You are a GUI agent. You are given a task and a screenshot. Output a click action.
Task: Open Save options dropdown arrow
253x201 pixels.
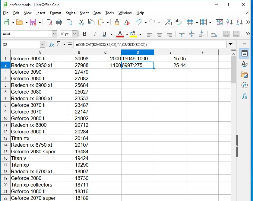[40, 23]
